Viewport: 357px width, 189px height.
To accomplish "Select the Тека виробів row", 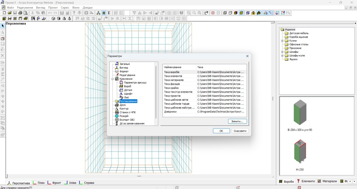I will (x=204, y=72).
